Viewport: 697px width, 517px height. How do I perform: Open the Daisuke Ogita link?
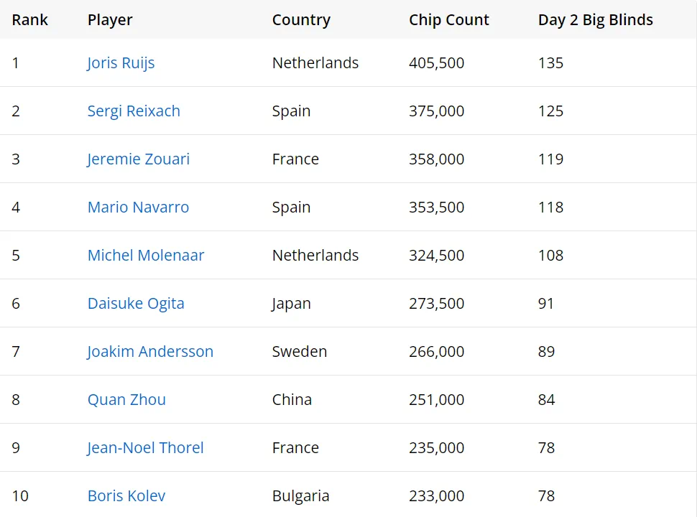point(136,304)
